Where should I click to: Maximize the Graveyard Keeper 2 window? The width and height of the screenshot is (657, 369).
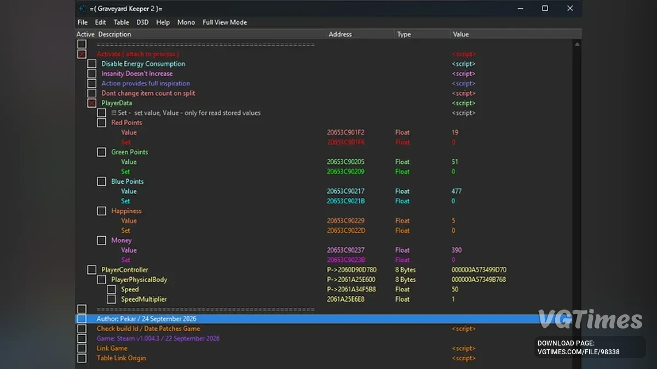point(545,8)
